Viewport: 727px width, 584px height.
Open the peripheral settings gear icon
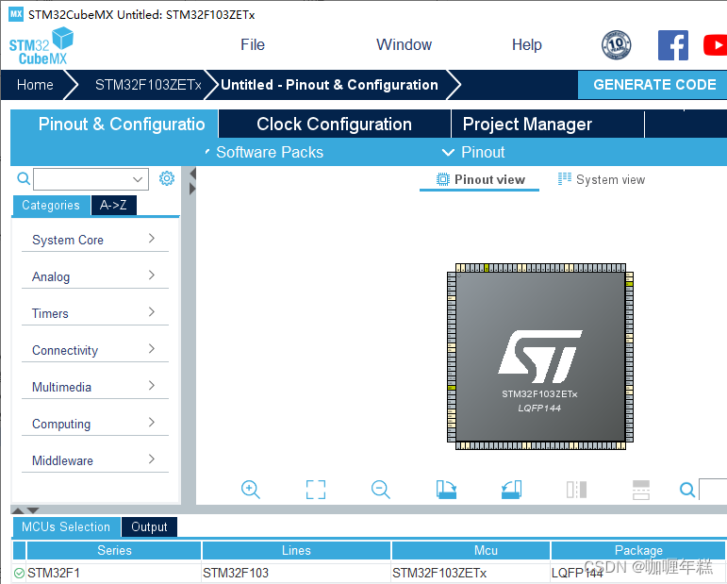[167, 178]
